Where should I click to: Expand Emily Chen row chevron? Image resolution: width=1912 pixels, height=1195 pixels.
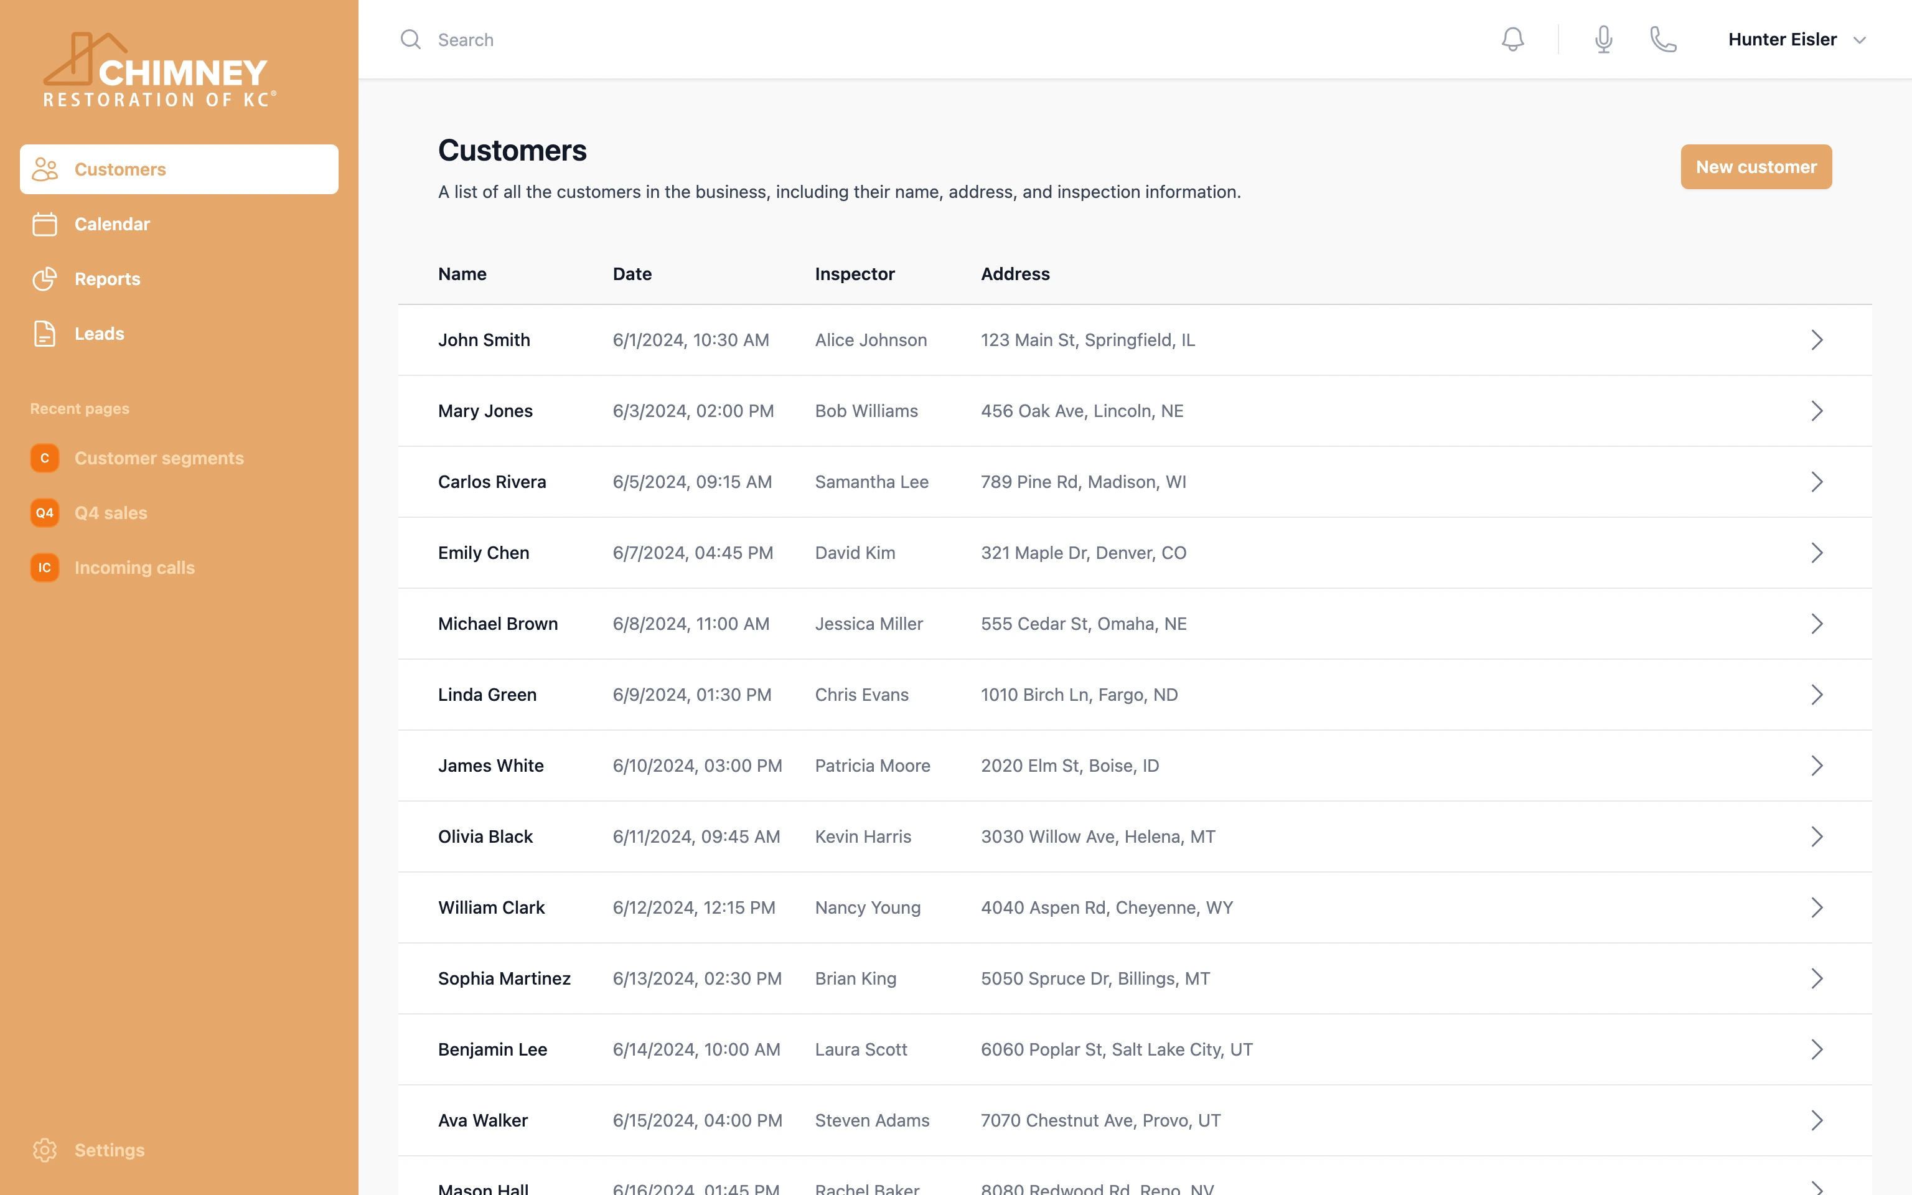(x=1816, y=553)
